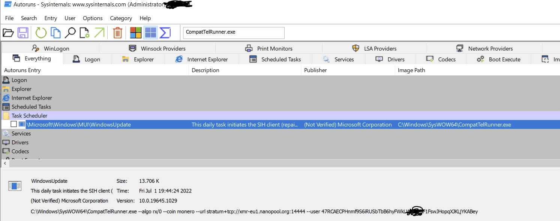Select the Services category row
560x221 pixels.
coord(281,134)
